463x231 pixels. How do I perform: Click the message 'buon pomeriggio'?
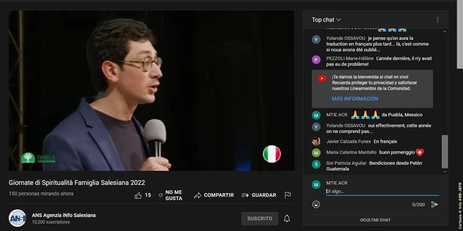397,152
